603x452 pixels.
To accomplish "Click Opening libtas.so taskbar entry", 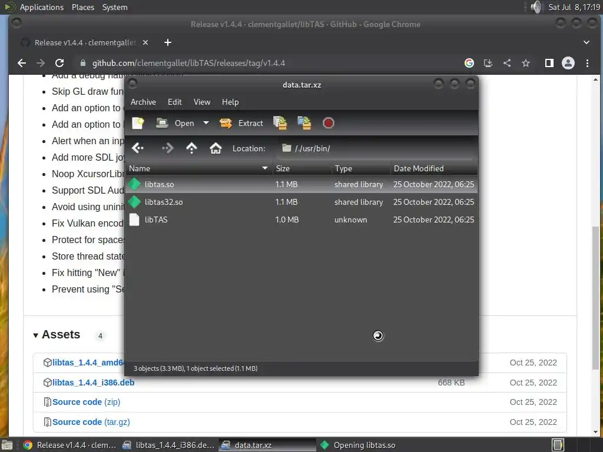I will pyautogui.click(x=357, y=445).
